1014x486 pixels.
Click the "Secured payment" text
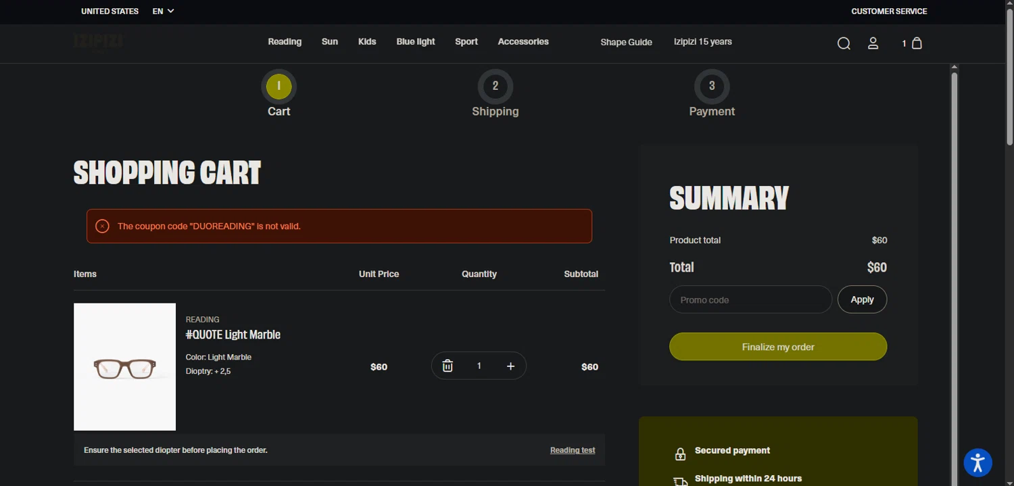pos(732,450)
